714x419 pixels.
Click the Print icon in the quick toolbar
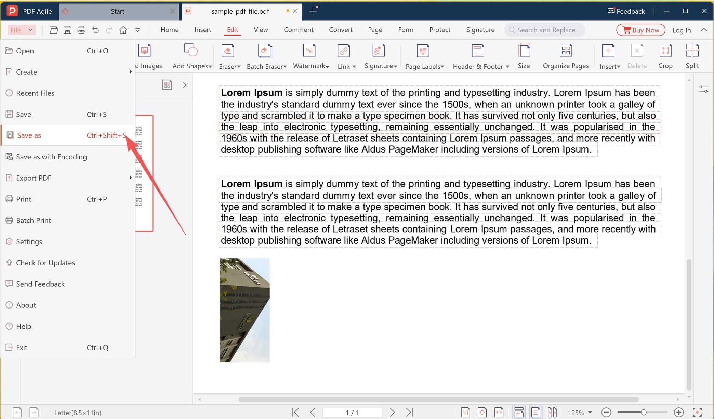[x=81, y=30]
